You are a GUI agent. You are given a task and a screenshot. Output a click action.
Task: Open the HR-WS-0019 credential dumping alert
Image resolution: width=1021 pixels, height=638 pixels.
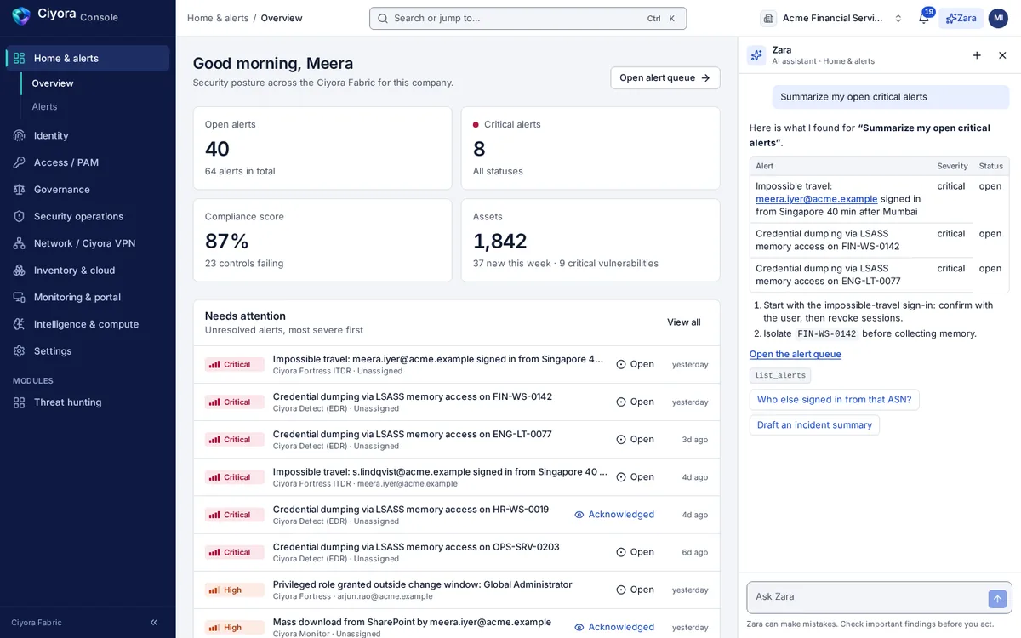point(456,514)
